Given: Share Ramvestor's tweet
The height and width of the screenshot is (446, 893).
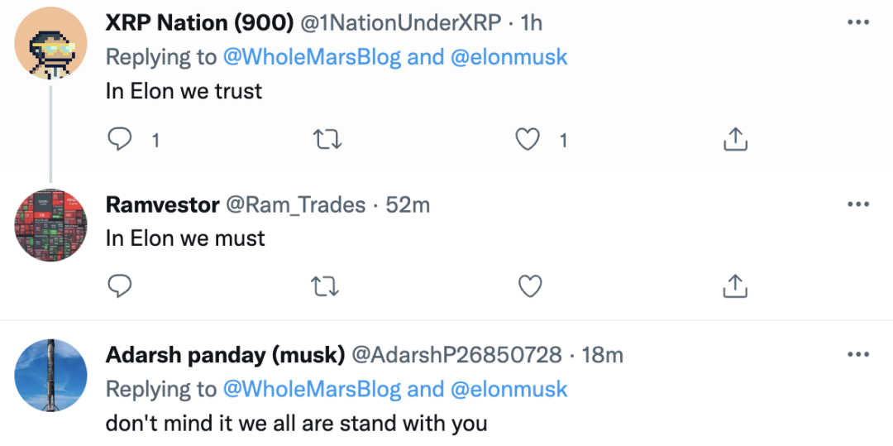Looking at the screenshot, I should [x=734, y=286].
